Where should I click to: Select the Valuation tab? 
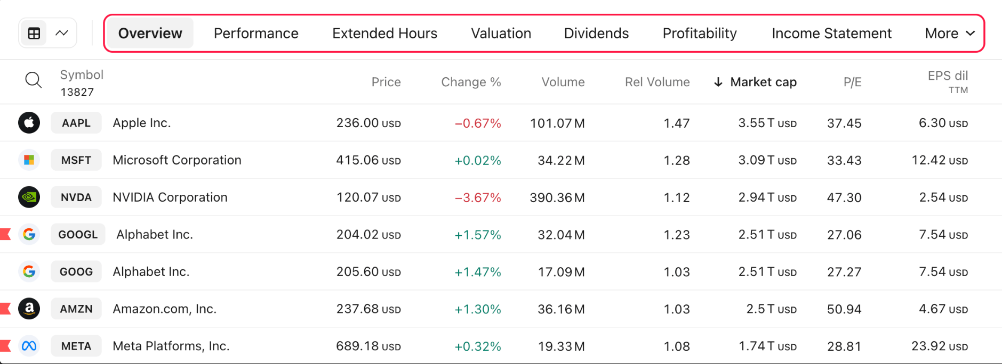(x=501, y=34)
